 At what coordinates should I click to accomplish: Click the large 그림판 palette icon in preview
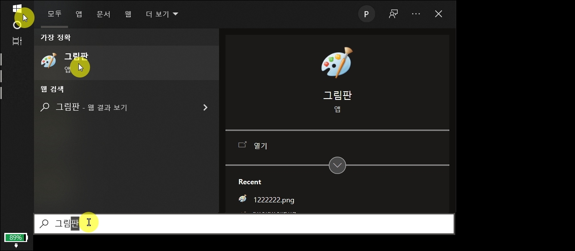[337, 63]
